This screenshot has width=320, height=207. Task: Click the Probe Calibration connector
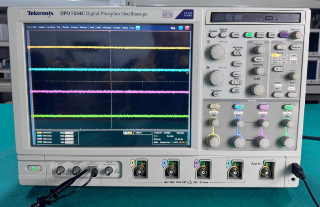coord(108,171)
